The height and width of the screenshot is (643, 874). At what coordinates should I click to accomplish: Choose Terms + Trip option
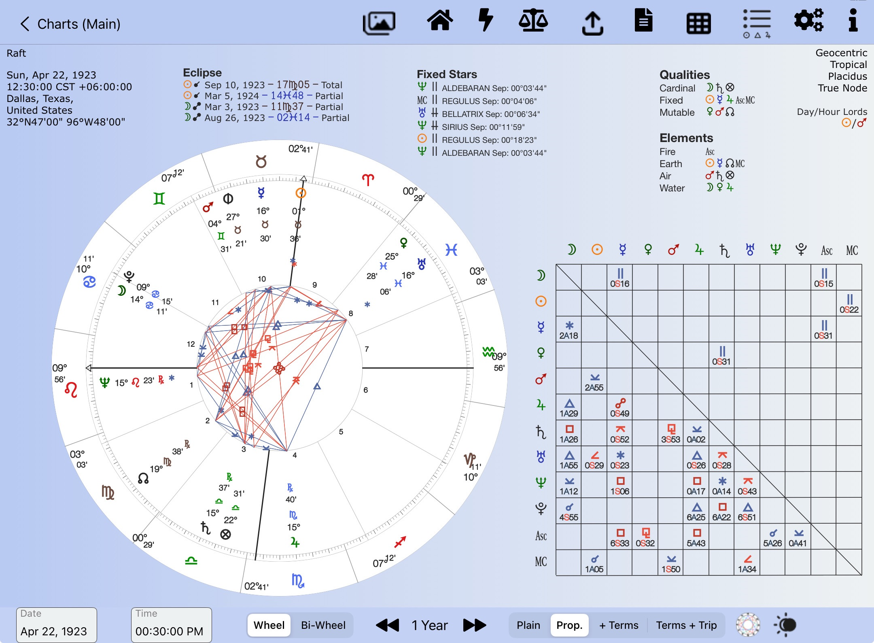[x=686, y=625]
